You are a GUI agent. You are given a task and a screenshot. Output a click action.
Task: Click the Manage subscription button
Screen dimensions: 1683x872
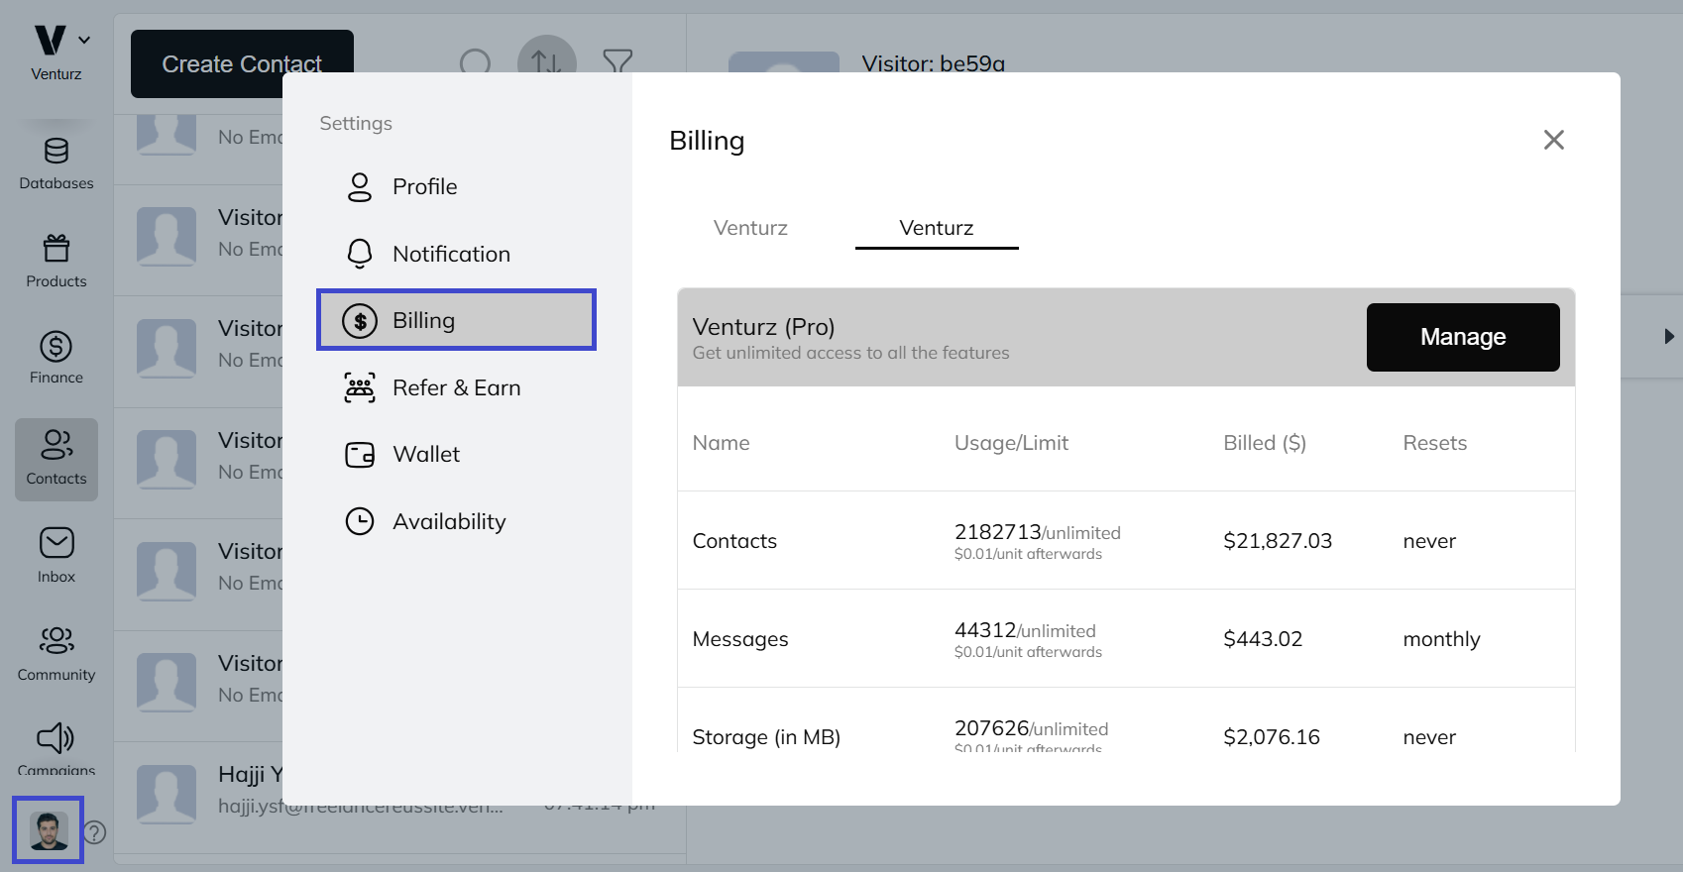[1462, 338]
